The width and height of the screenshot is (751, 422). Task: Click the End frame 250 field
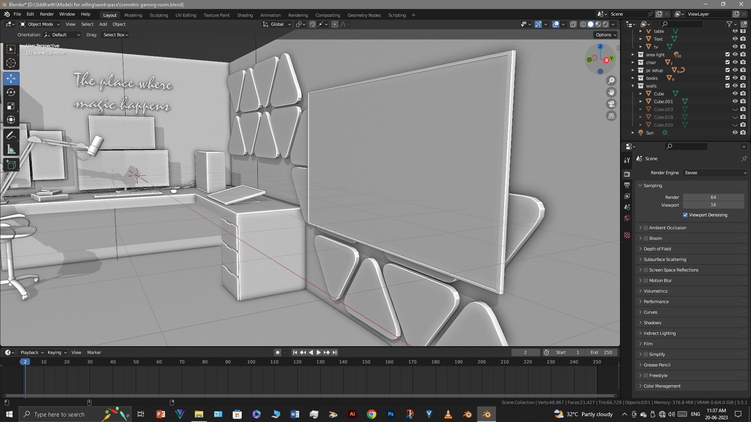click(601, 352)
